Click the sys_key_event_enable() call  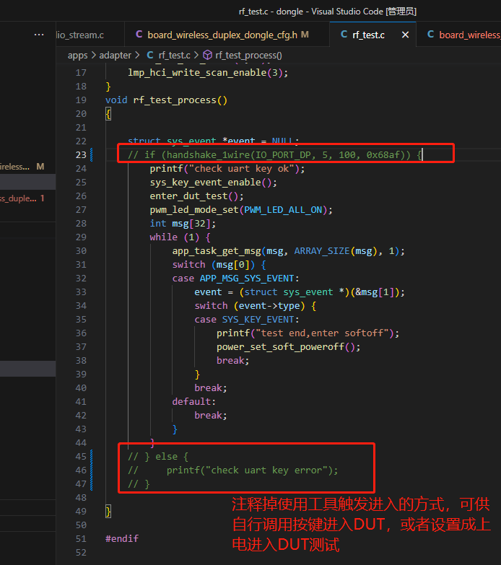tap(214, 183)
